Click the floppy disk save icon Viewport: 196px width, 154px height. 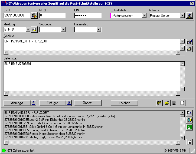coord(174,103)
